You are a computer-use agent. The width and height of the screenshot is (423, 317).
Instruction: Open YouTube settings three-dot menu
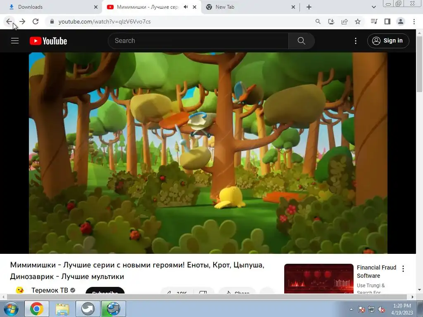[x=356, y=41]
